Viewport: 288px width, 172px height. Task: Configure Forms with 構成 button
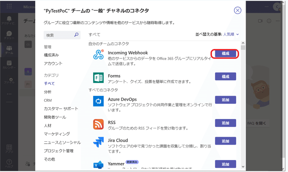click(x=225, y=77)
